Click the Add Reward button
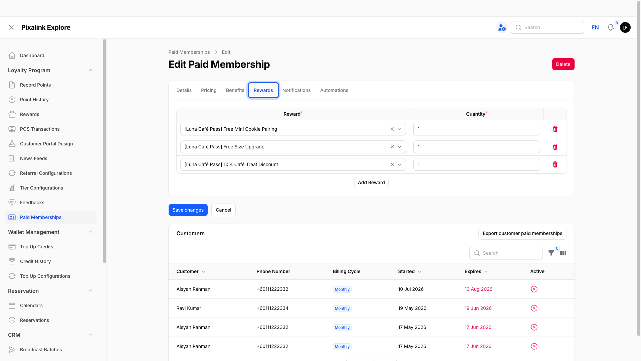 tap(371, 183)
